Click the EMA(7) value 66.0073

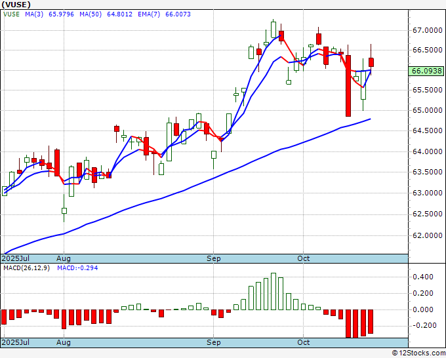click(x=178, y=14)
